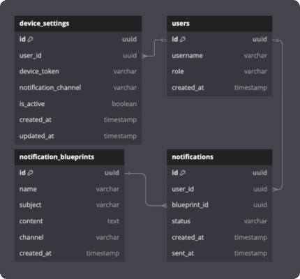Select the device_settings table header
The width and height of the screenshot is (300, 279).
tap(78, 24)
